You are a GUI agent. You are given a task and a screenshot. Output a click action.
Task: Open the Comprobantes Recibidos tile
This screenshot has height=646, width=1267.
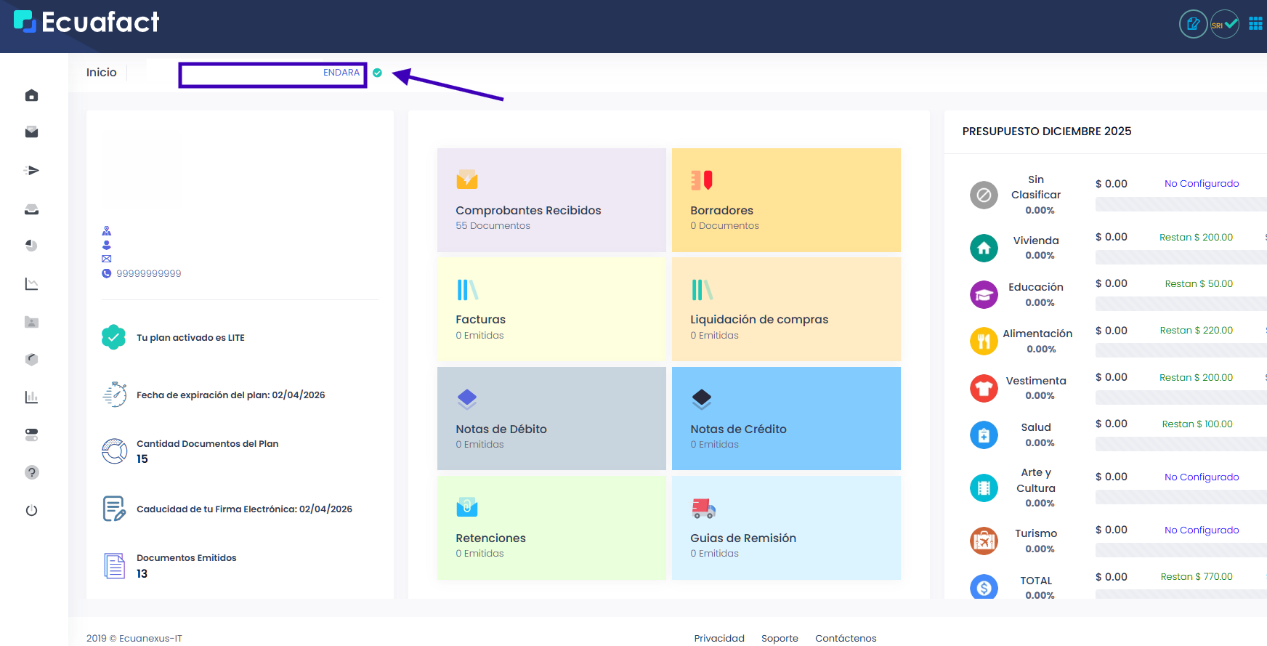(551, 201)
